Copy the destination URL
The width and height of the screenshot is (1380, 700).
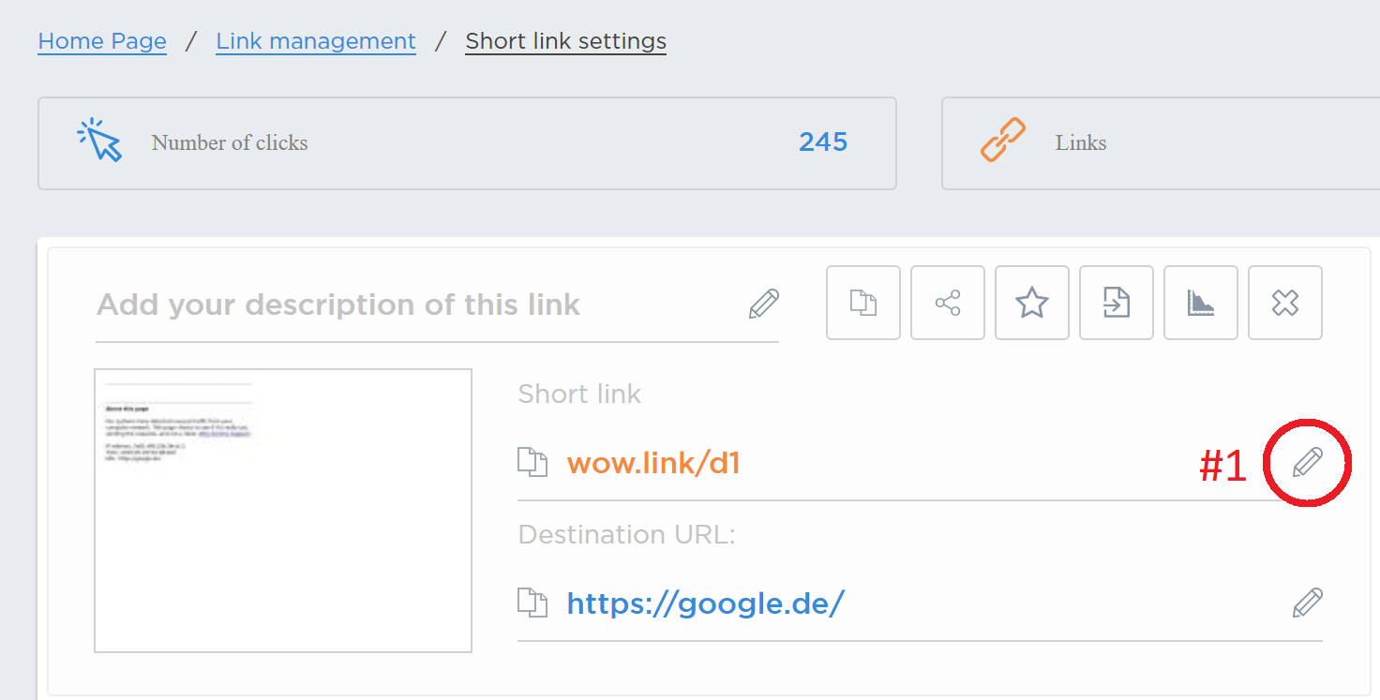pos(532,603)
